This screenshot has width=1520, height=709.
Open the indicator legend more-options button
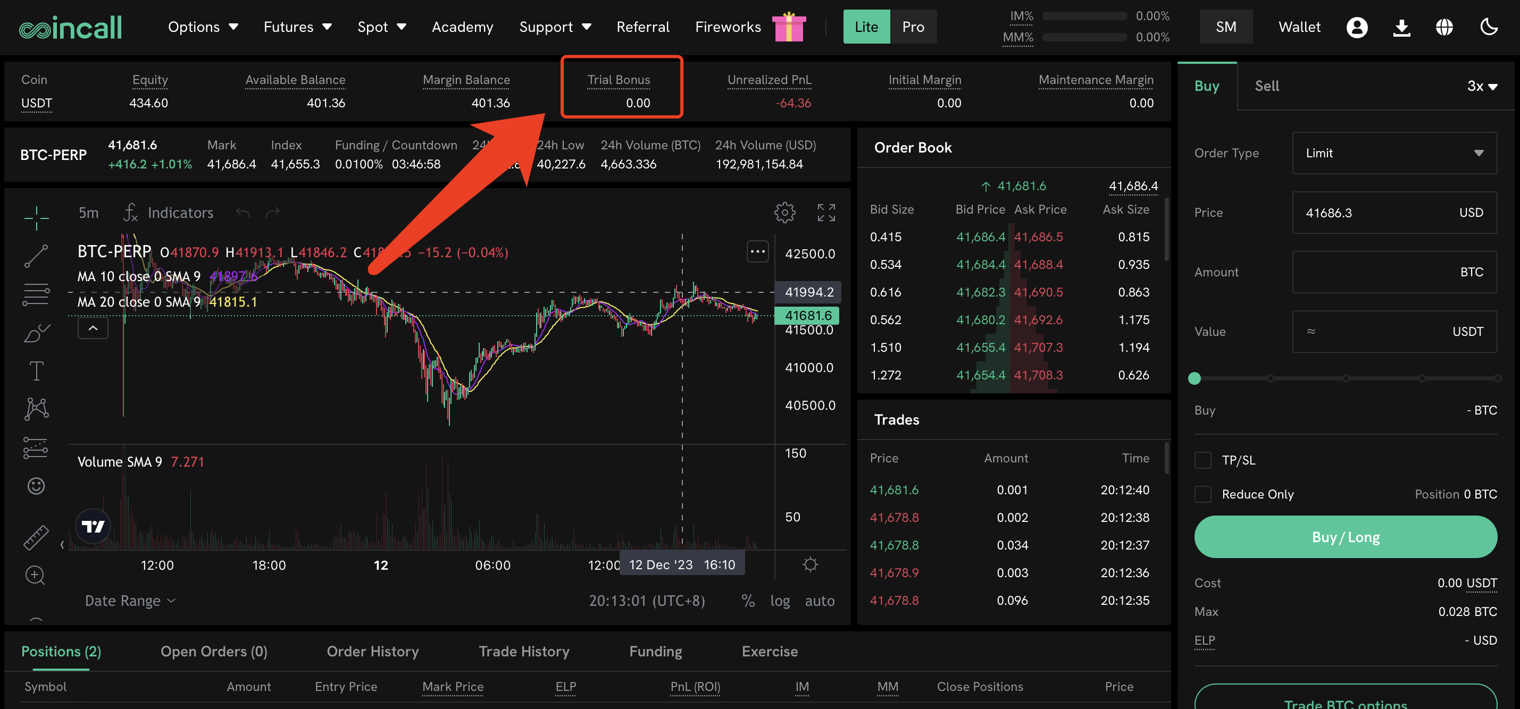click(x=757, y=252)
